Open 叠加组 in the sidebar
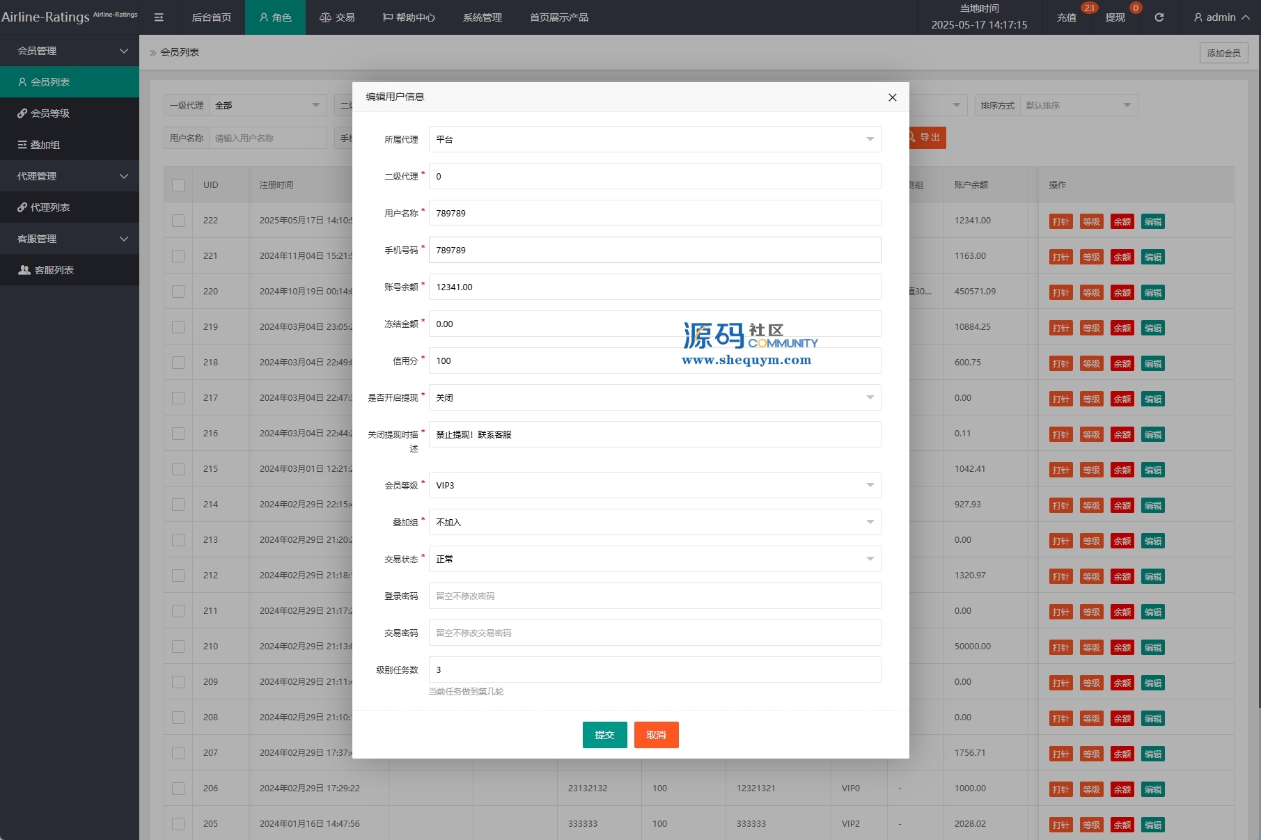Screen dimensions: 1261x840 [45, 145]
